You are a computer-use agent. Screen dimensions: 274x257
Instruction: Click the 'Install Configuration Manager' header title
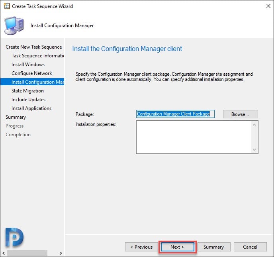click(x=62, y=26)
